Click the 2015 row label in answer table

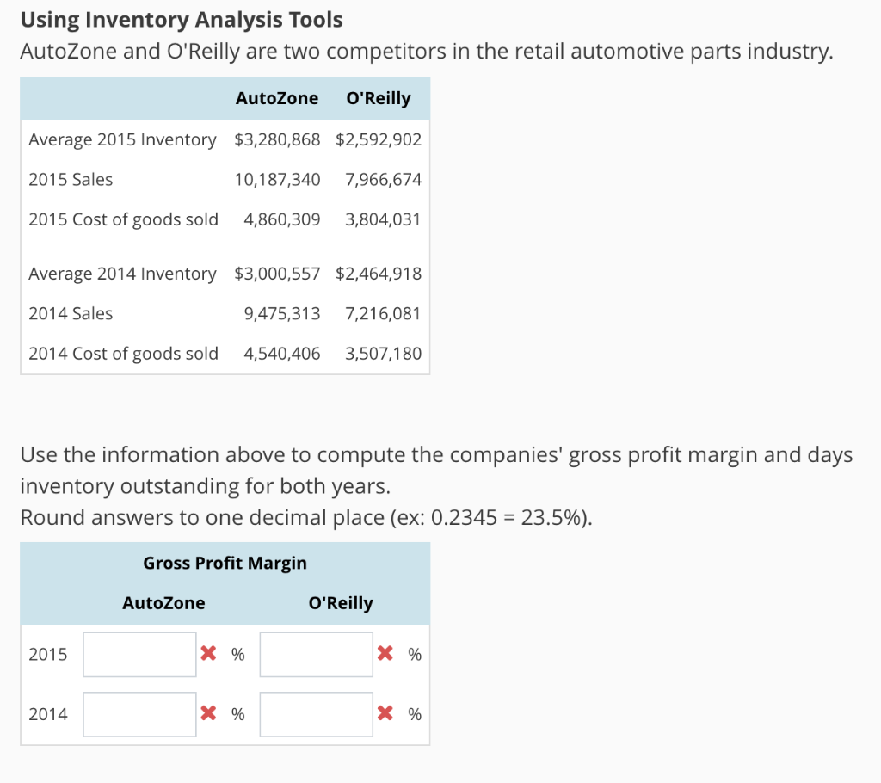click(49, 654)
